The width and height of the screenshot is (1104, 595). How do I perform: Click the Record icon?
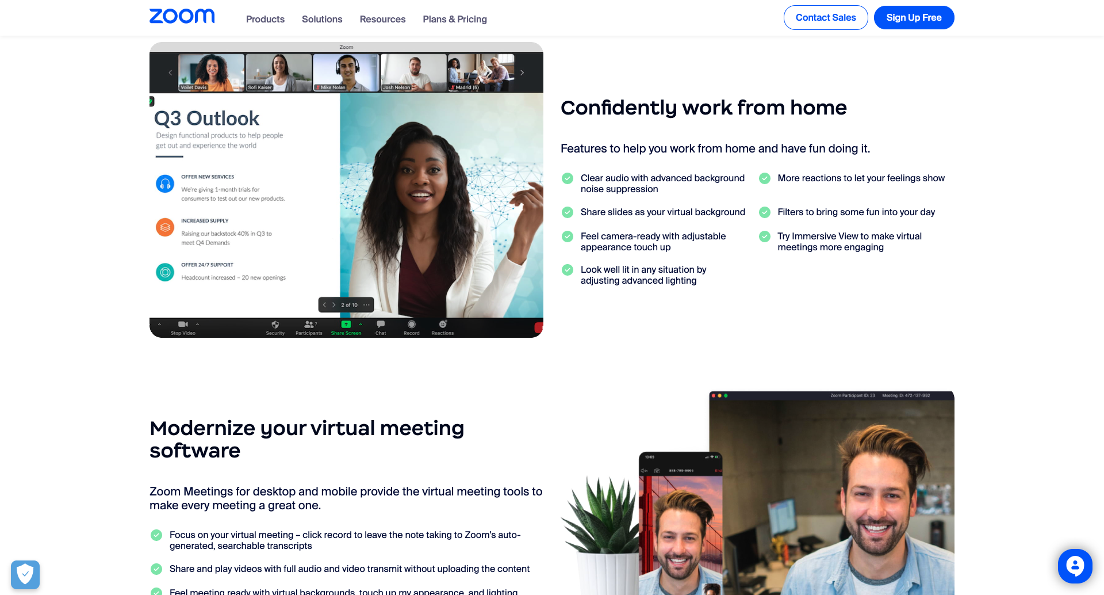412,325
